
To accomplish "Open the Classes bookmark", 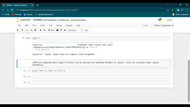I will pos(28,15).
